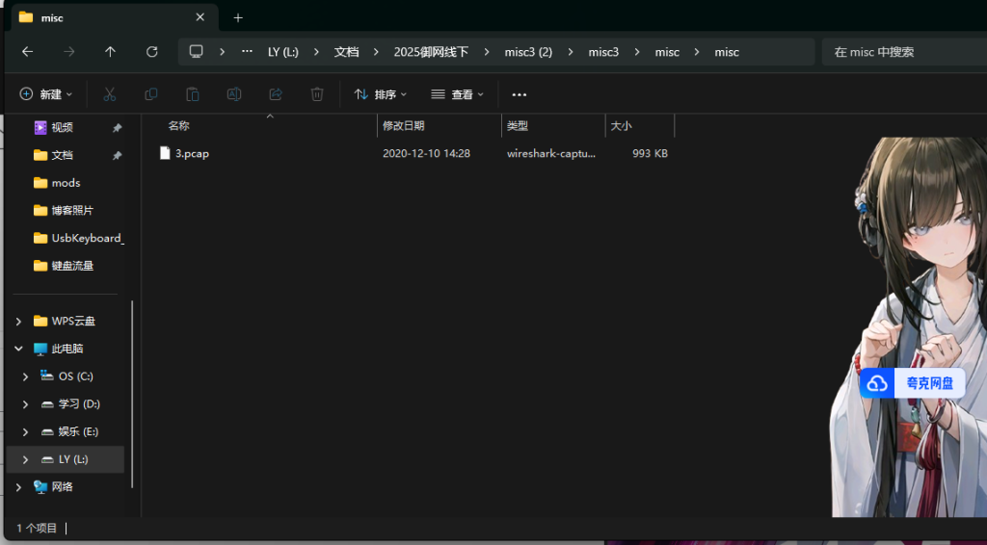Navigate to misc3 (2) in address bar
This screenshot has height=545, width=987.
click(x=528, y=52)
